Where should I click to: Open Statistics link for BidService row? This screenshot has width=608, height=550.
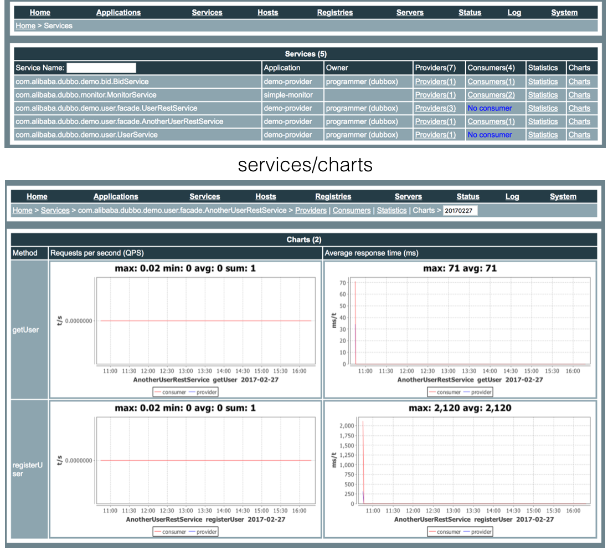click(x=543, y=82)
